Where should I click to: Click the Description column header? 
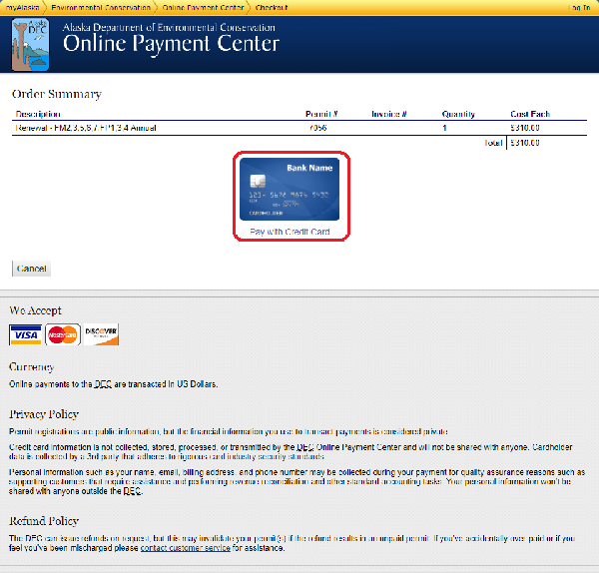pyautogui.click(x=38, y=114)
